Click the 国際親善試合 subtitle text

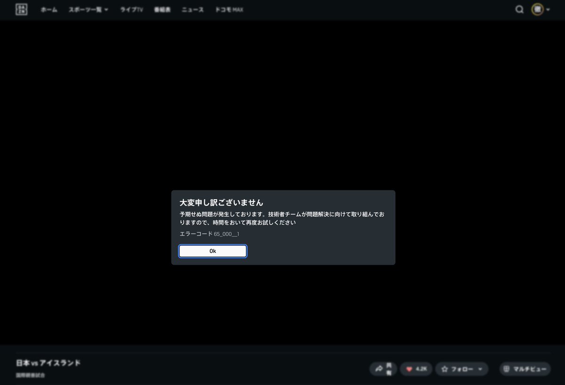click(x=30, y=376)
